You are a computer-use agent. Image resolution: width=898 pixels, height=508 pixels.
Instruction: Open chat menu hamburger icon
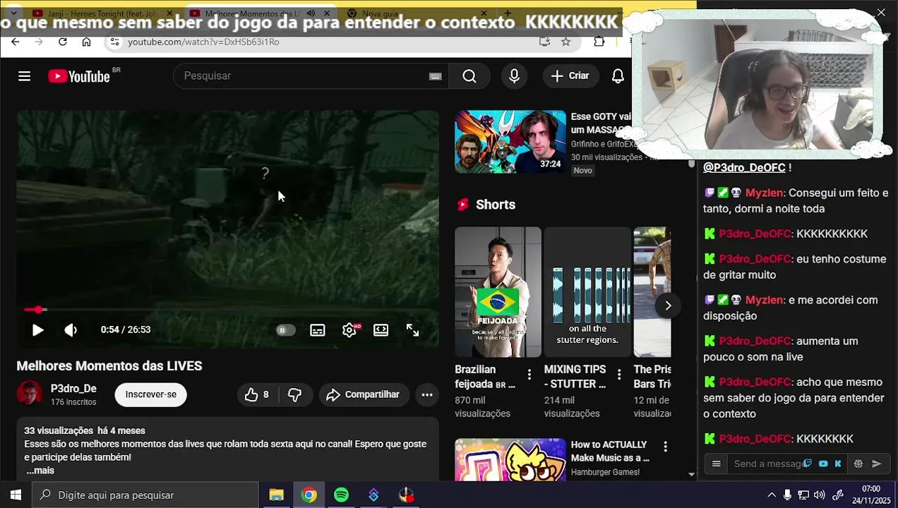pos(717,464)
